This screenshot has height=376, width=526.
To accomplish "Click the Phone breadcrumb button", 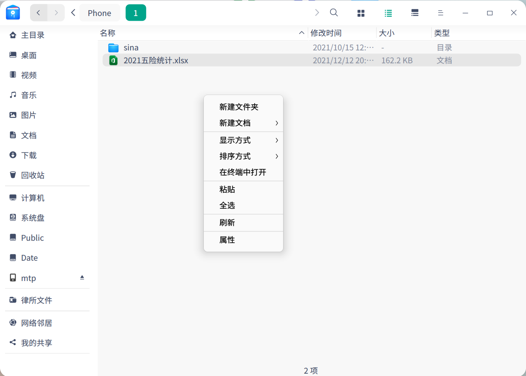I will click(x=100, y=13).
